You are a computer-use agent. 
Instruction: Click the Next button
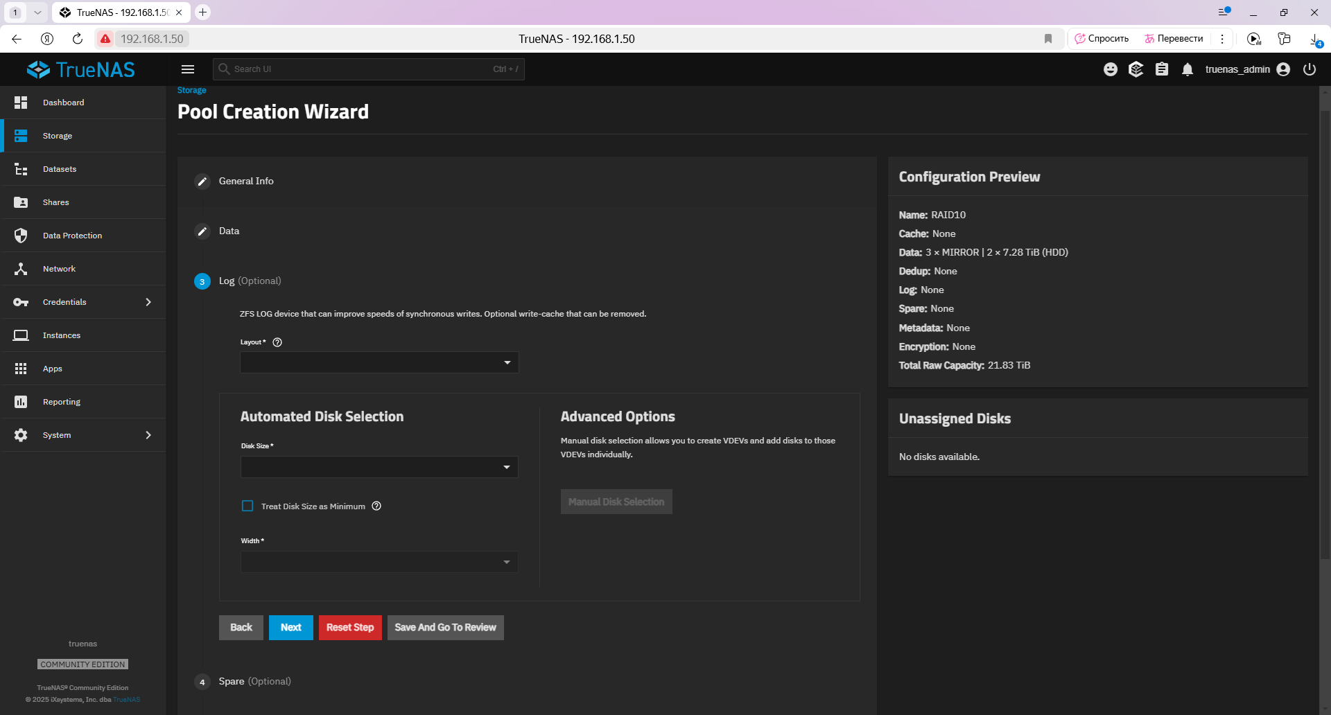(x=291, y=628)
